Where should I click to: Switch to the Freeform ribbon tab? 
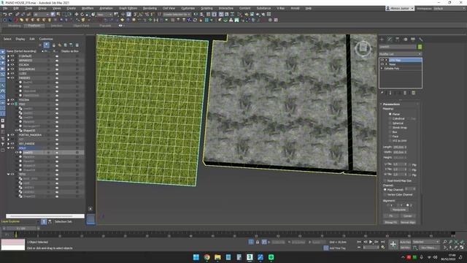coord(34,26)
